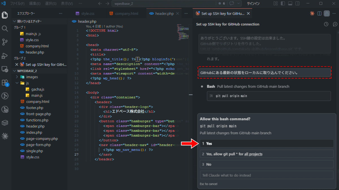
Task: Switch to the style.css tab
Action: tap(86, 14)
